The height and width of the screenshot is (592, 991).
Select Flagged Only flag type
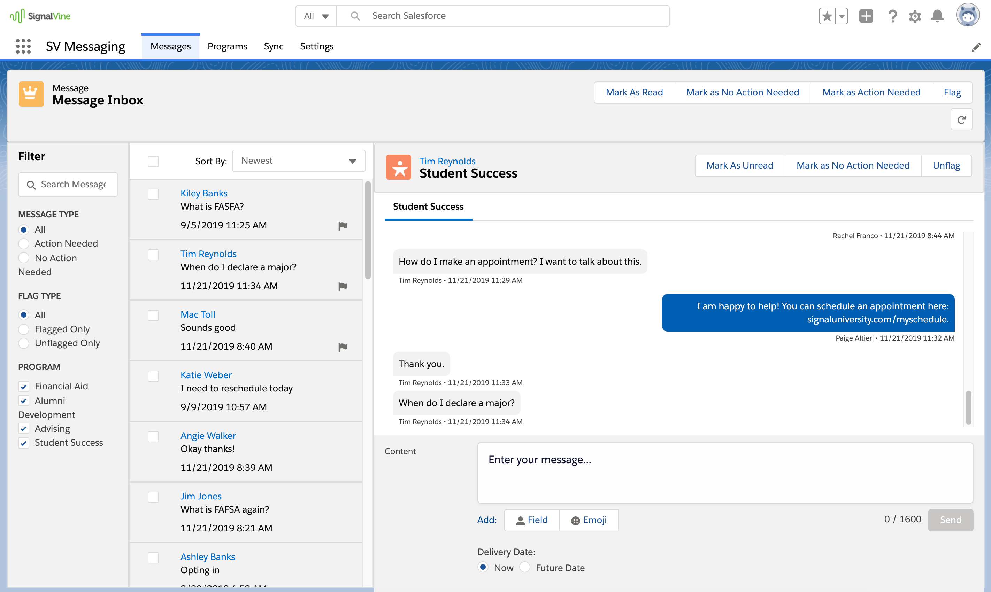tap(24, 329)
